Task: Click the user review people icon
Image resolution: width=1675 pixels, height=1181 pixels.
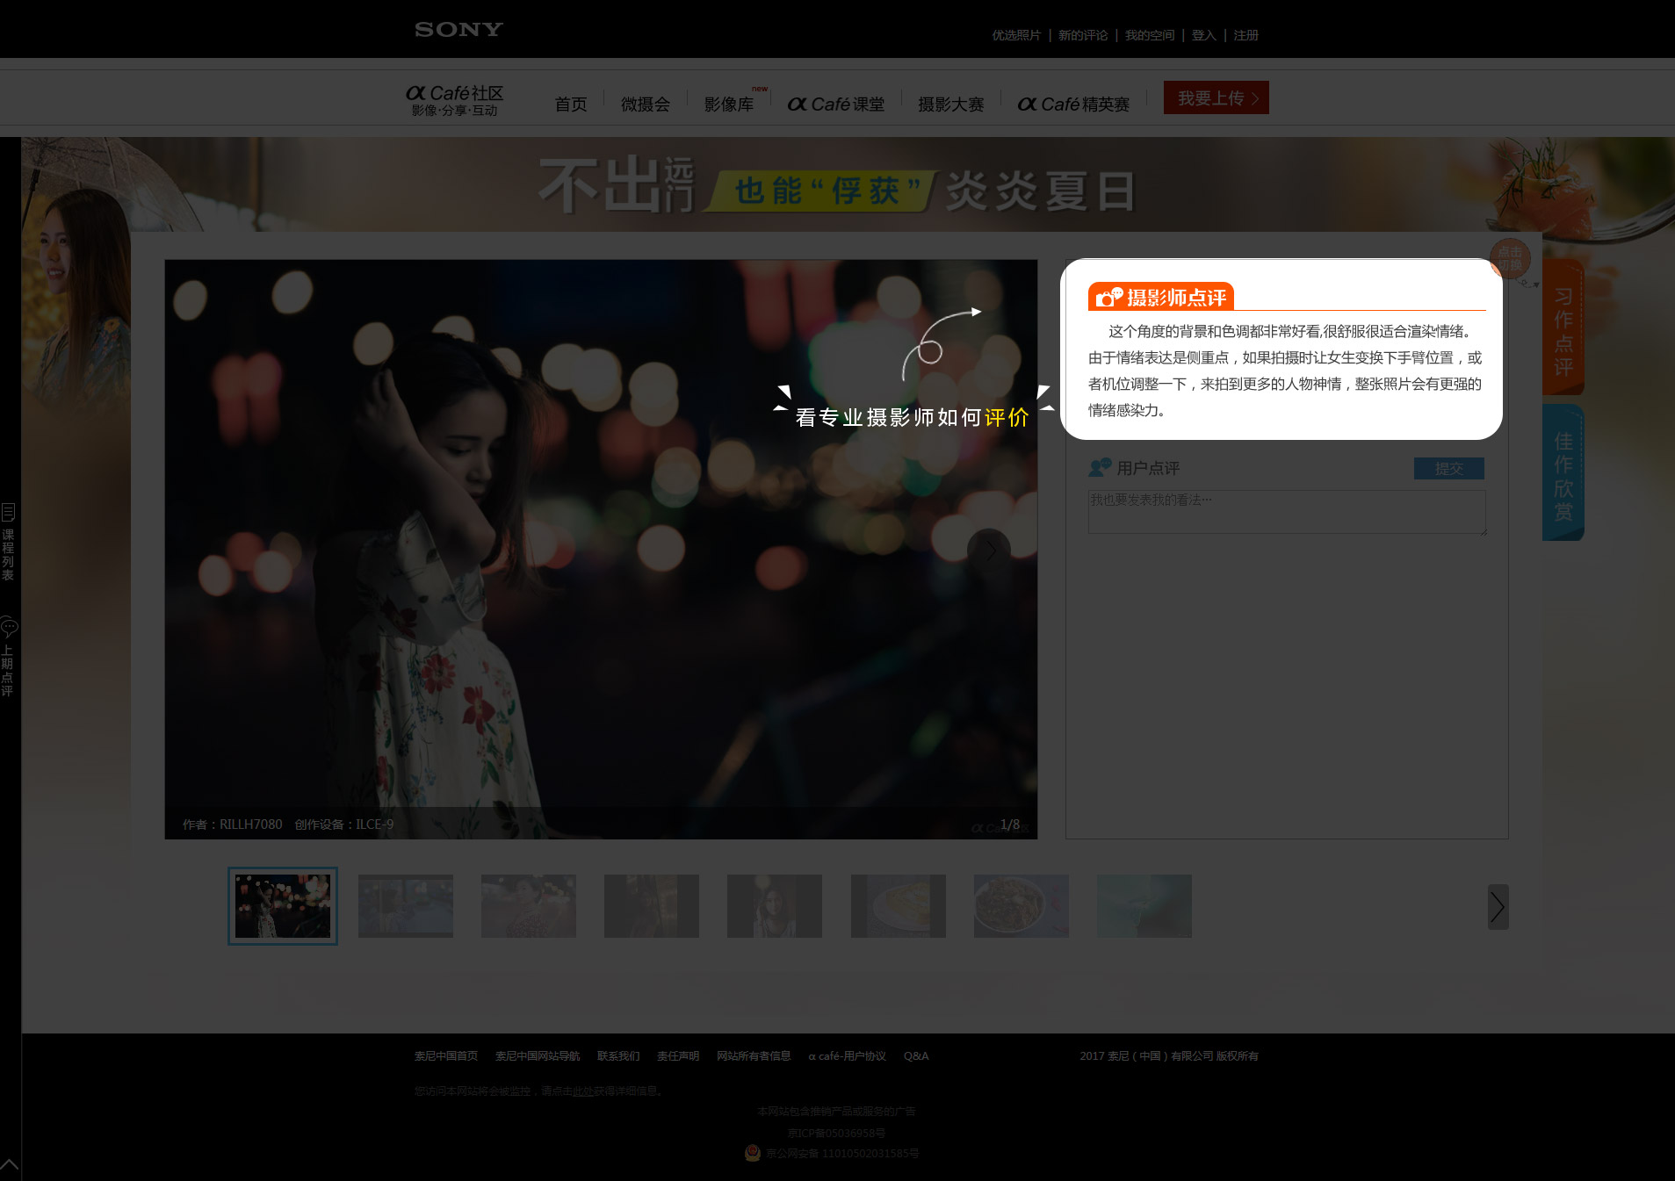Action: (x=1100, y=468)
